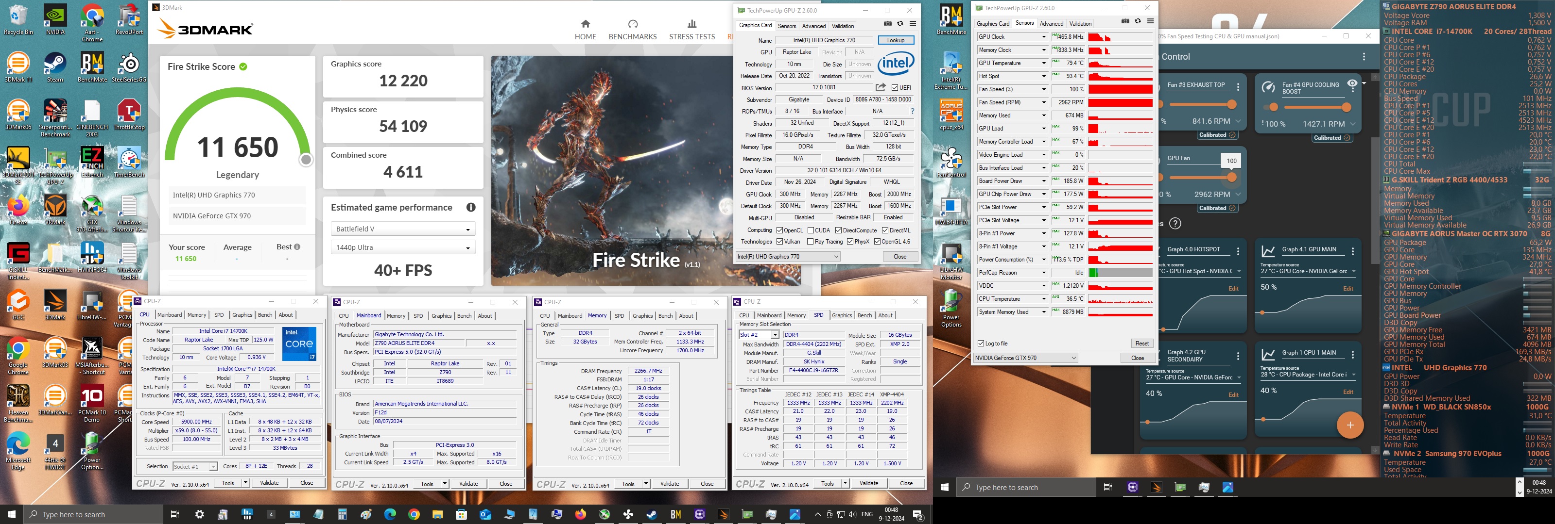Viewport: 1555px width, 524px height.
Task: Switch to Sensors tab in GPU-Z Graphics Card window
Action: click(787, 26)
